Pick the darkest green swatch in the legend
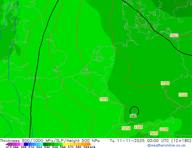 tap(45, 144)
